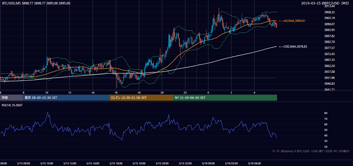Click price axis label 3872.45
This screenshot has width=353, height=166.
pos(329,54)
